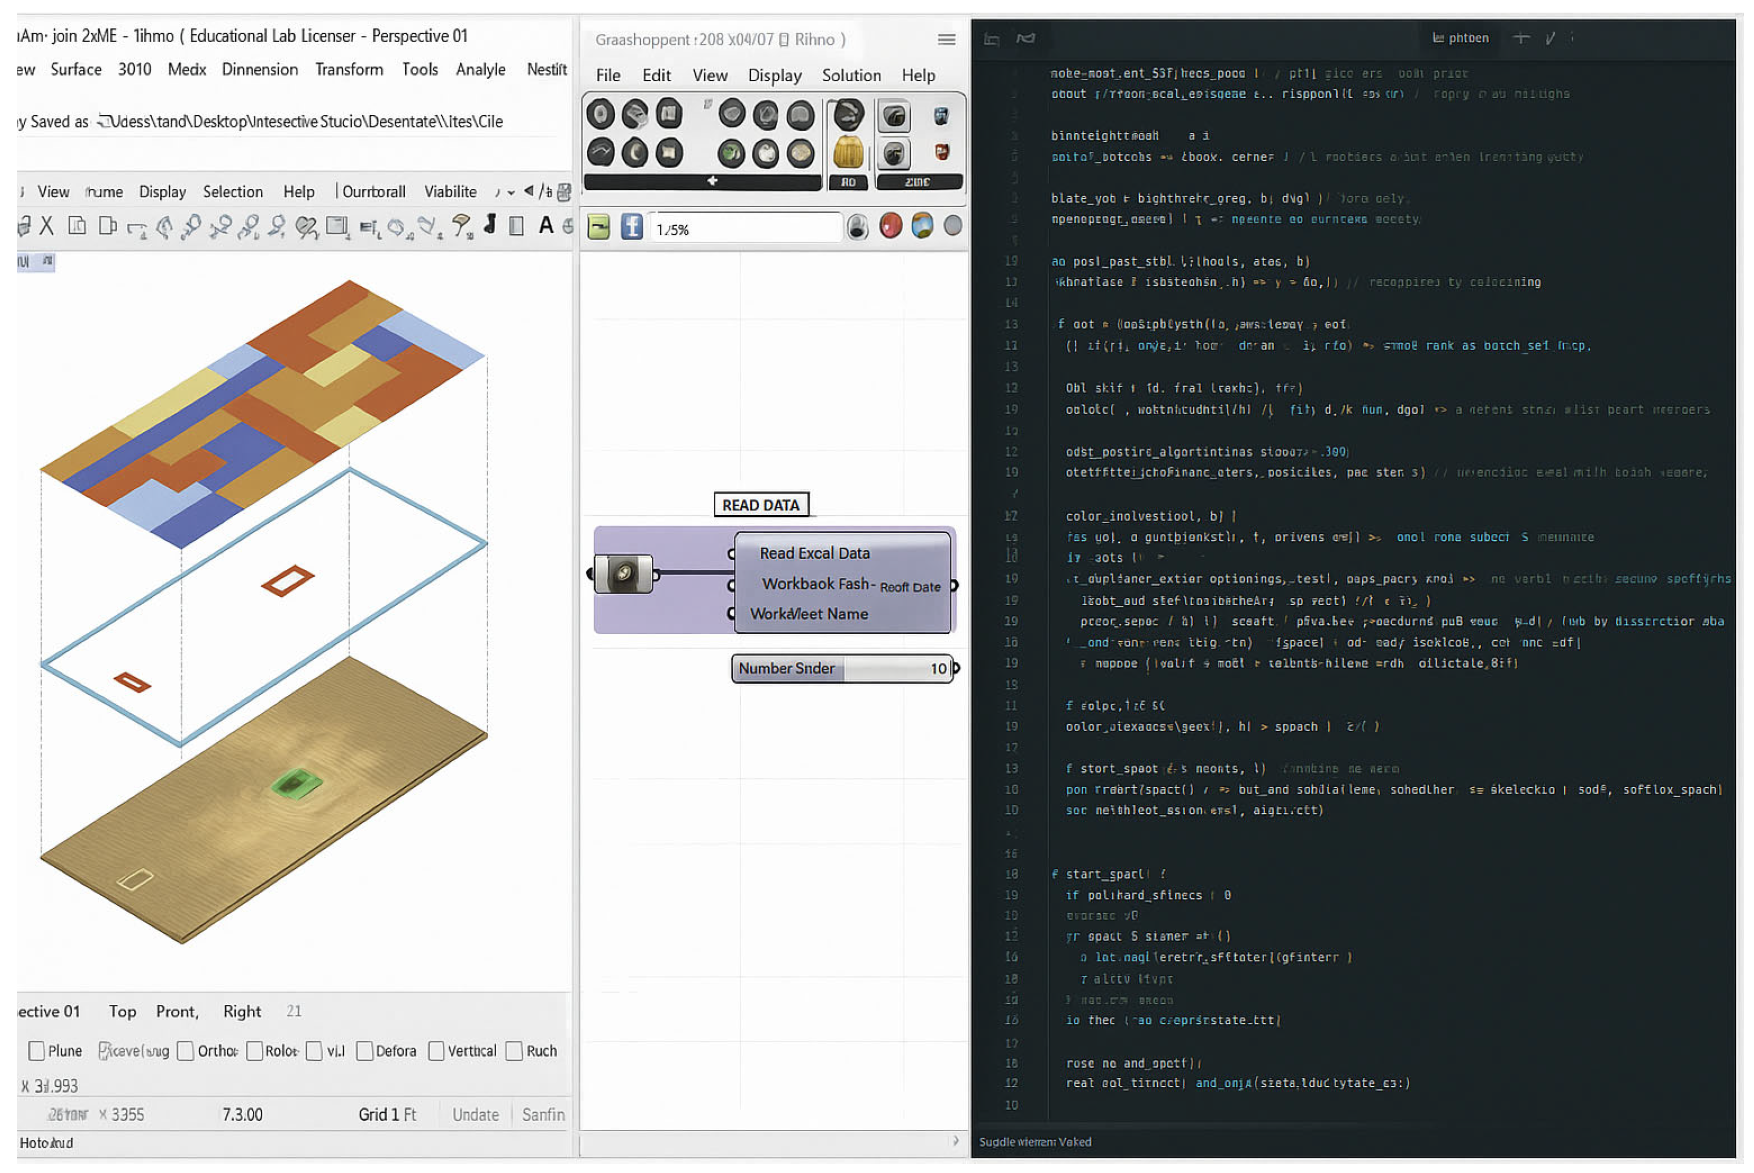This screenshot has width=1754, height=1173.
Task: Expand the Rhino toolbar overflow arrow
Action: click(x=511, y=193)
